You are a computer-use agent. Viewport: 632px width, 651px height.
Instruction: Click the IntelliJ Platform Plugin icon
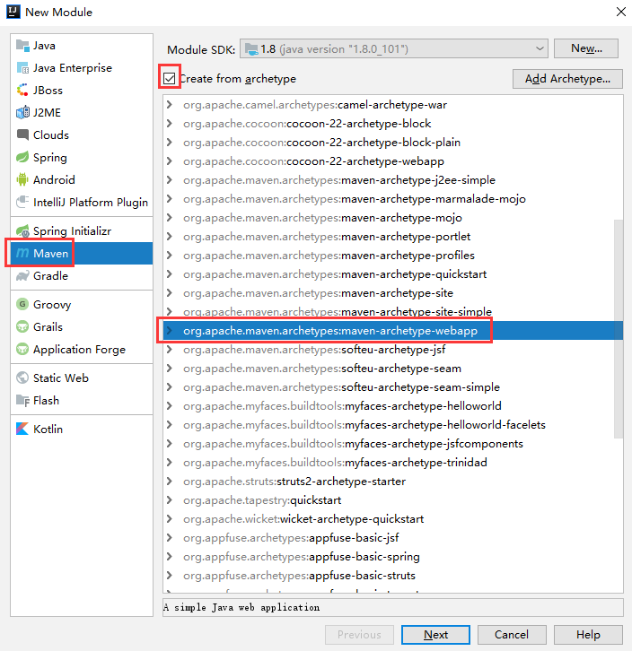pyautogui.click(x=22, y=202)
